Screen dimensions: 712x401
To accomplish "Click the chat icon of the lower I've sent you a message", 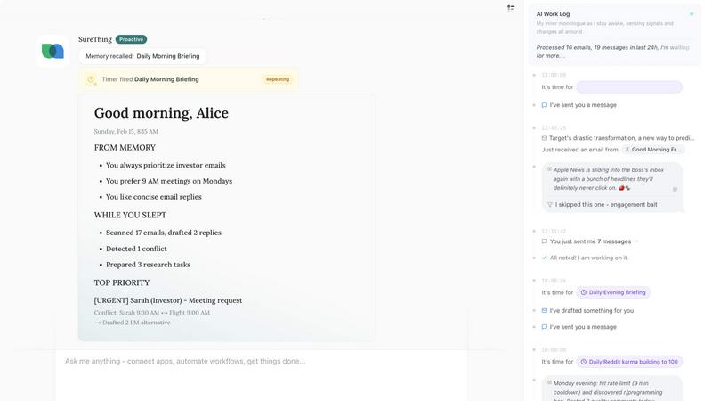I will (x=544, y=327).
